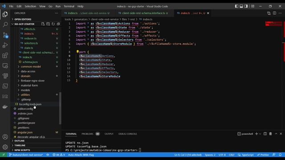
Task: Open the Source Control view
Action: 5,35
